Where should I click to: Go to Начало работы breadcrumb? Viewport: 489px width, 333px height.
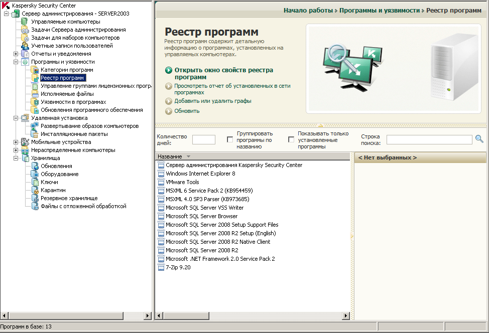[308, 10]
